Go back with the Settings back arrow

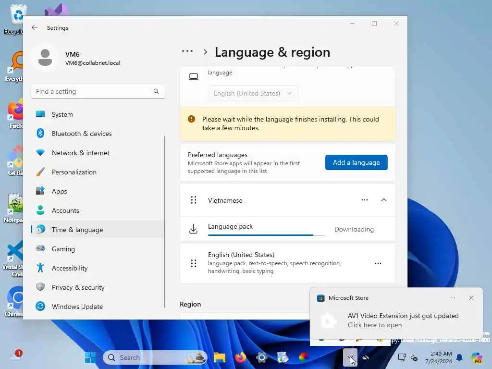pos(35,27)
